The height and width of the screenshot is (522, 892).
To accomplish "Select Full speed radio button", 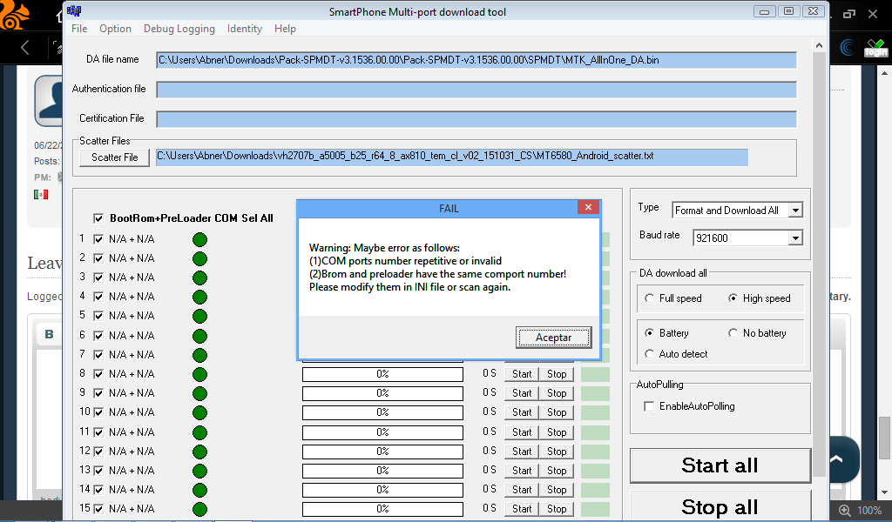I will tap(649, 298).
